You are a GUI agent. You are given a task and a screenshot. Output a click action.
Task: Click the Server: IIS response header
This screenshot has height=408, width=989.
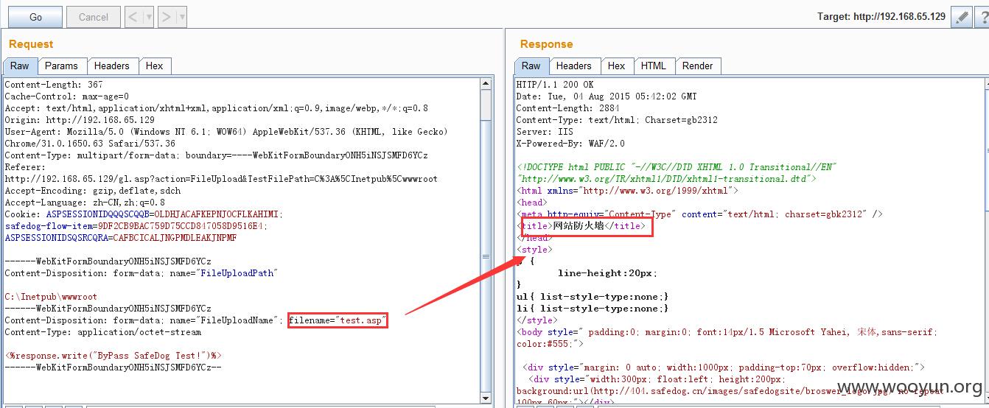tap(545, 132)
